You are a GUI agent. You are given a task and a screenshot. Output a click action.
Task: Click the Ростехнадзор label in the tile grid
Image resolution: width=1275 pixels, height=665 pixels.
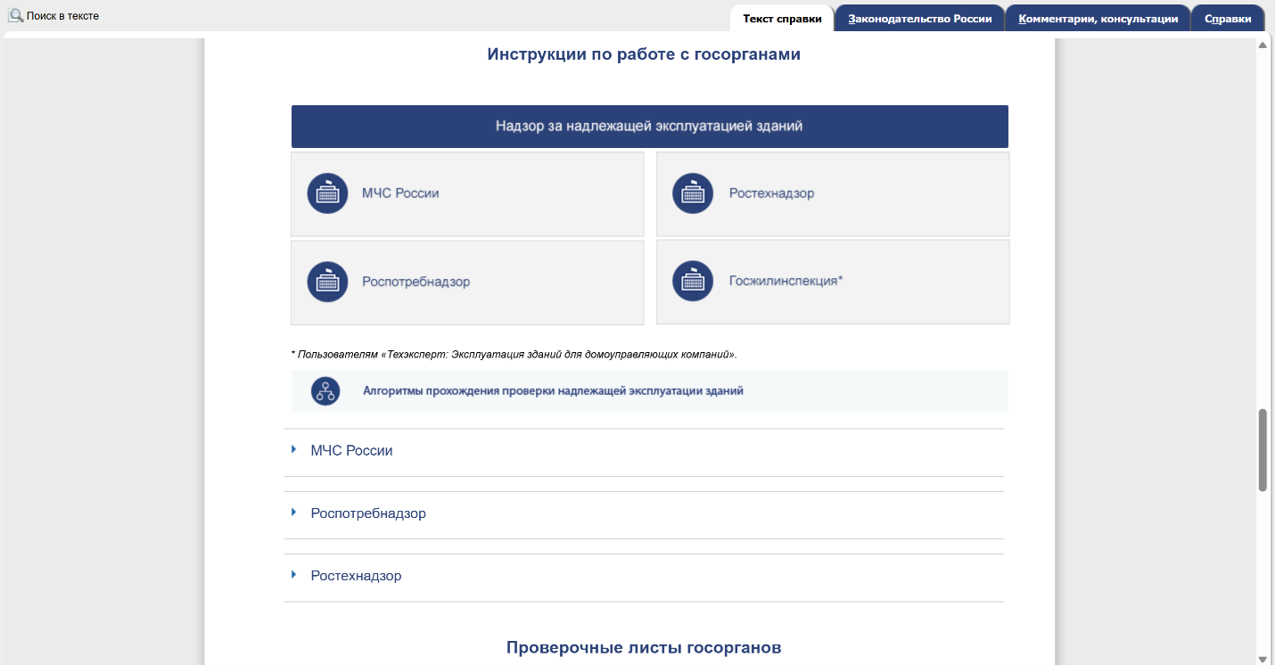(771, 193)
